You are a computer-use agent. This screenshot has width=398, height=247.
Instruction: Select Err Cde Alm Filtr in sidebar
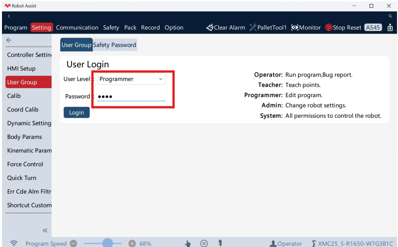[29, 192]
